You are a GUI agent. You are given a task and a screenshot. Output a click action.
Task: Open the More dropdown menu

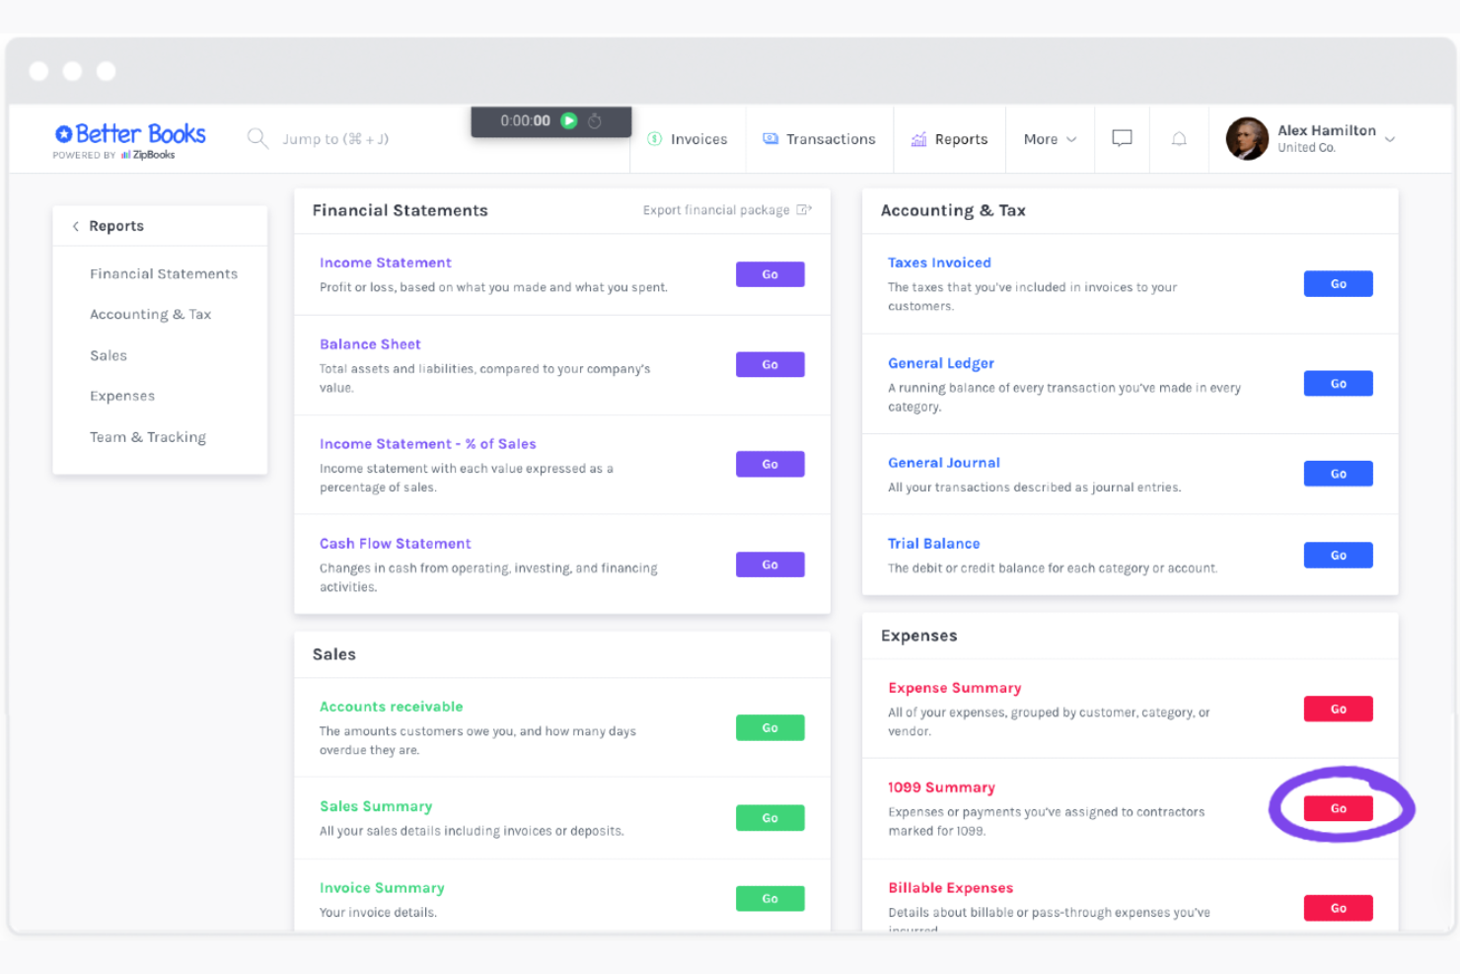click(1050, 138)
